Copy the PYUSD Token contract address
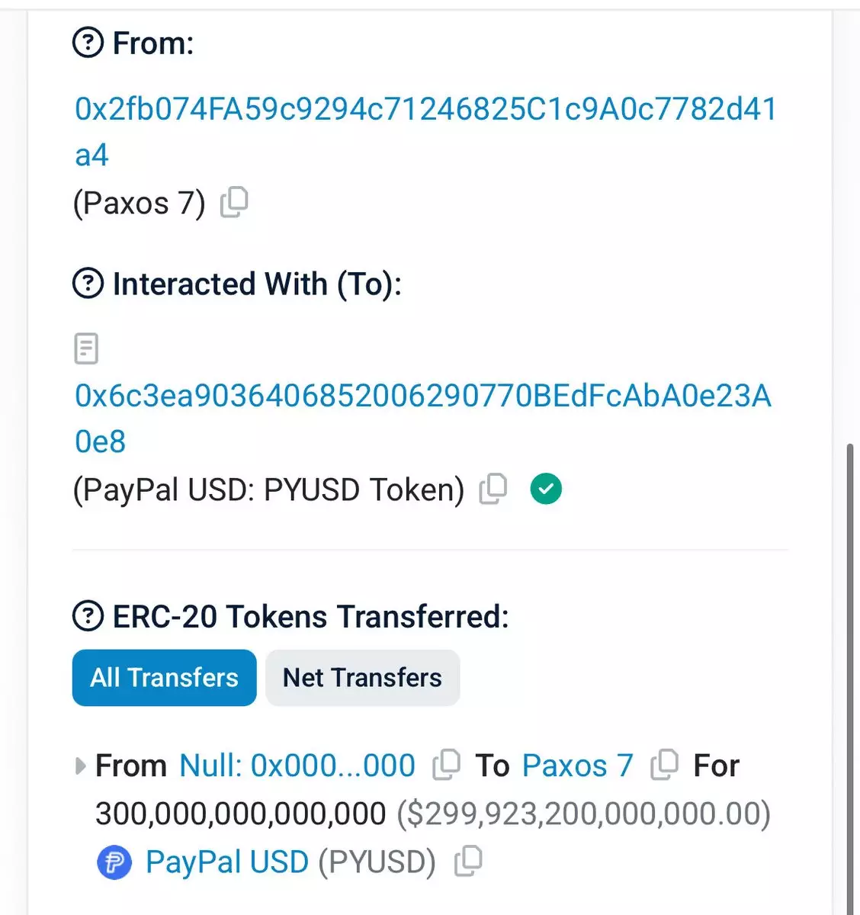 pyautogui.click(x=493, y=489)
